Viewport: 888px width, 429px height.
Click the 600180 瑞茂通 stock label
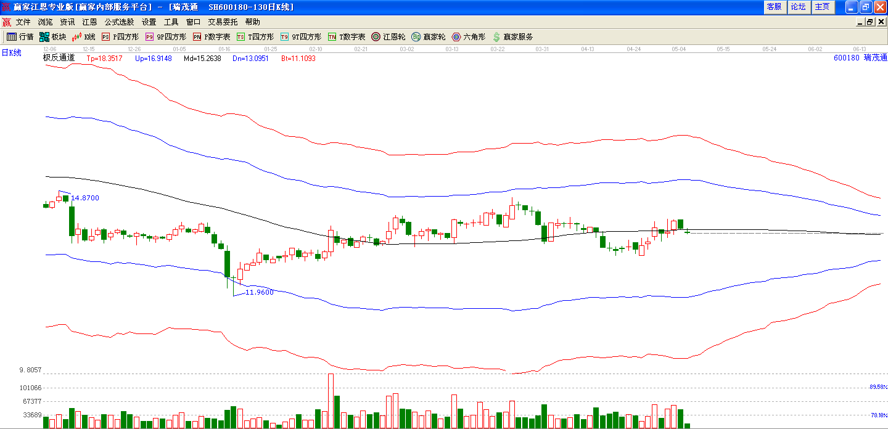pos(860,57)
